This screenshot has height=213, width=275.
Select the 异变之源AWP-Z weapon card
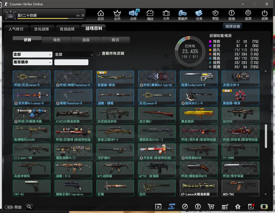(x=115, y=133)
